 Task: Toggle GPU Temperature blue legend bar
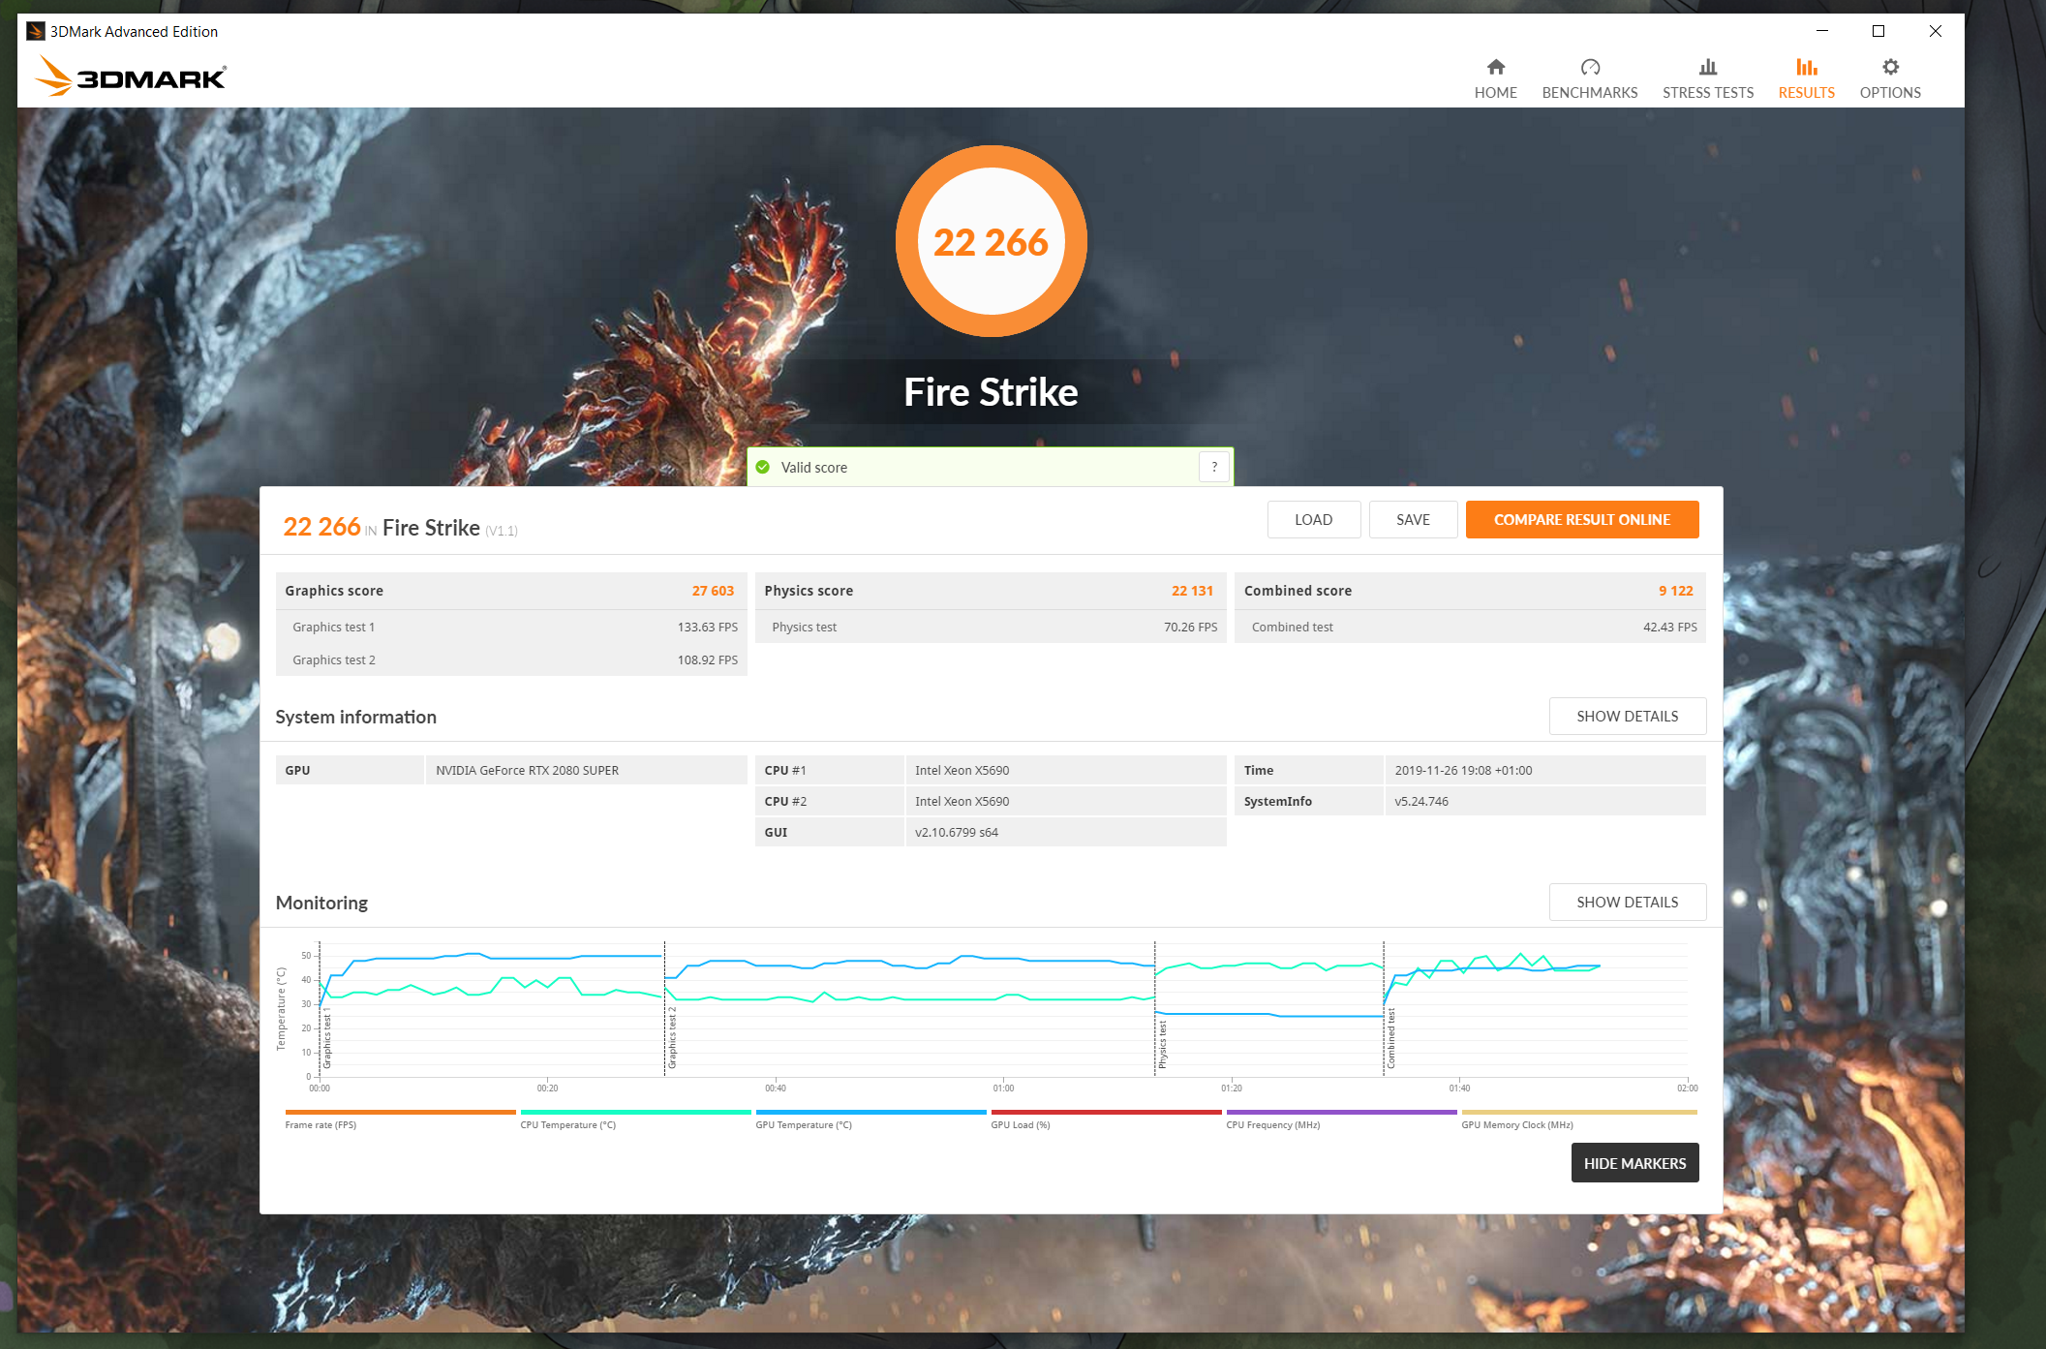pos(870,1112)
